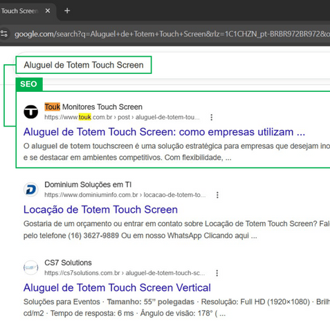Screen dimensions: 330x329
Task: Select the address bar URL
Action: pos(172,34)
